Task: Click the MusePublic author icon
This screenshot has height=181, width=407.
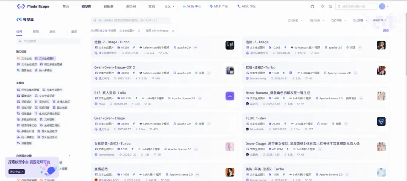Action: click(247, 129)
